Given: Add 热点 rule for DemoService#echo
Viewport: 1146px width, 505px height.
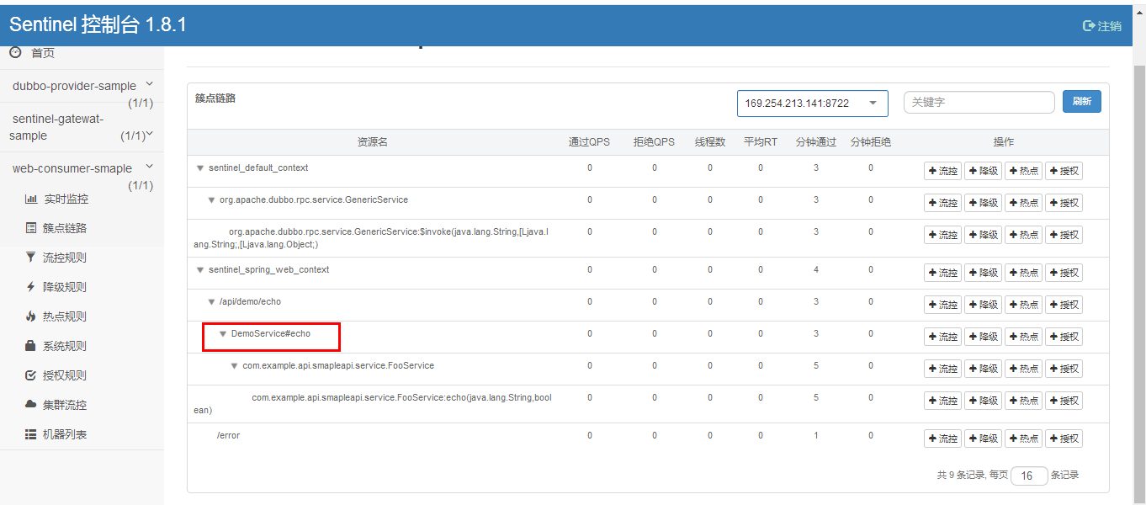Looking at the screenshot, I should tap(1023, 337).
